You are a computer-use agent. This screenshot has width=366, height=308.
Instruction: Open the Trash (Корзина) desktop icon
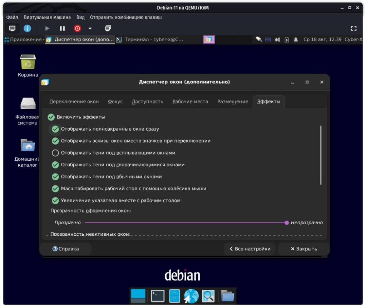click(x=28, y=62)
